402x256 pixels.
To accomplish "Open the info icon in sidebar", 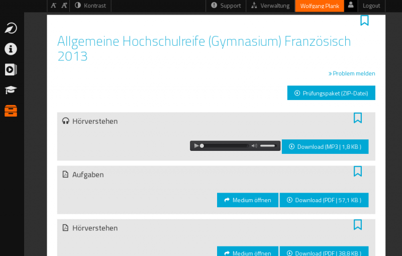I will [11, 49].
